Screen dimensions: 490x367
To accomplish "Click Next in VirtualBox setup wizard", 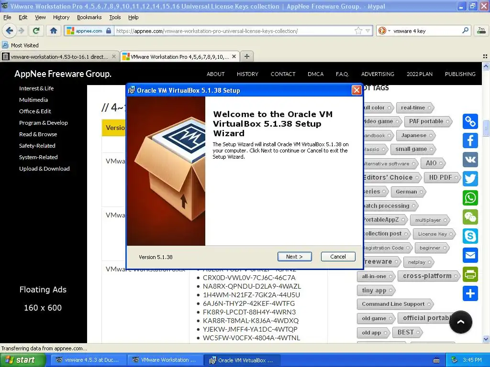I will pyautogui.click(x=294, y=257).
